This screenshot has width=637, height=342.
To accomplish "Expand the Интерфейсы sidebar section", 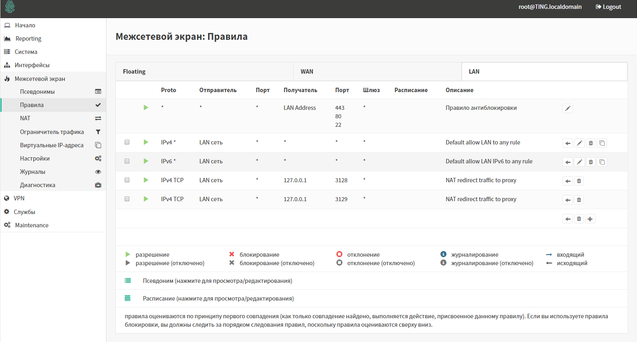I will tap(32, 65).
